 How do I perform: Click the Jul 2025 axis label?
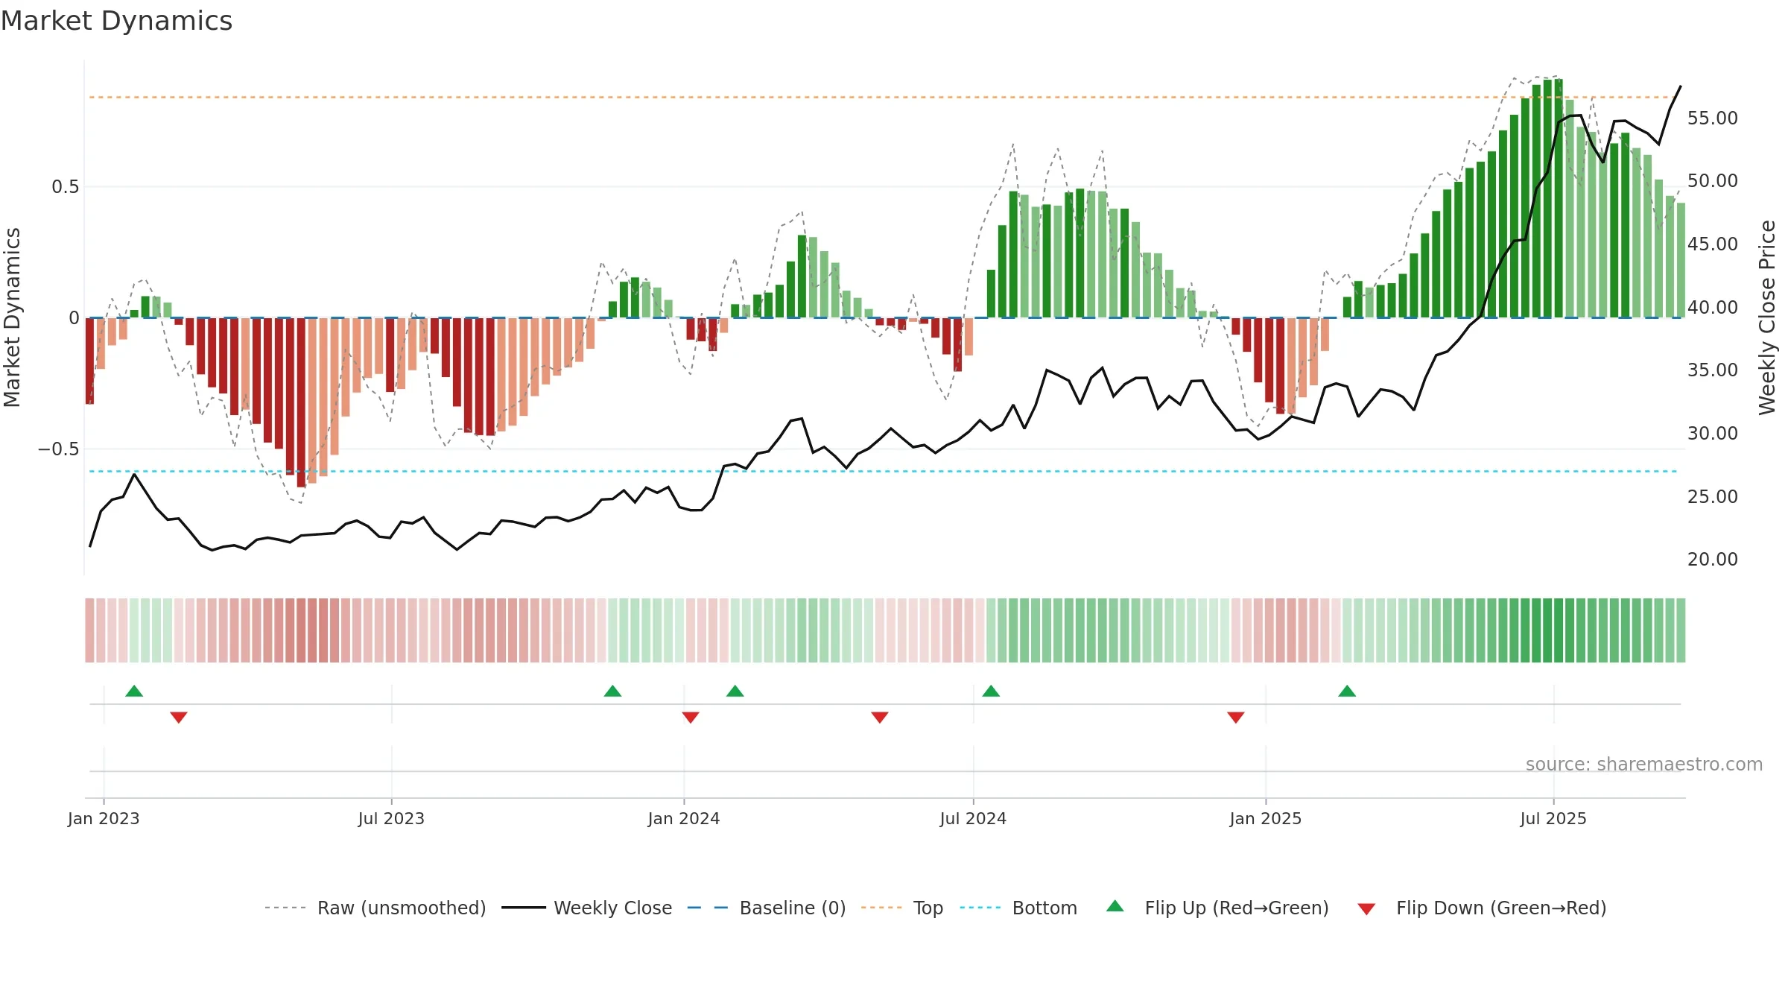pyautogui.click(x=1553, y=818)
